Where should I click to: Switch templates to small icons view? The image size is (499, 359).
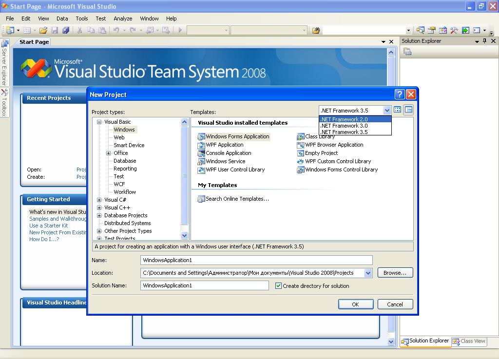[408, 110]
